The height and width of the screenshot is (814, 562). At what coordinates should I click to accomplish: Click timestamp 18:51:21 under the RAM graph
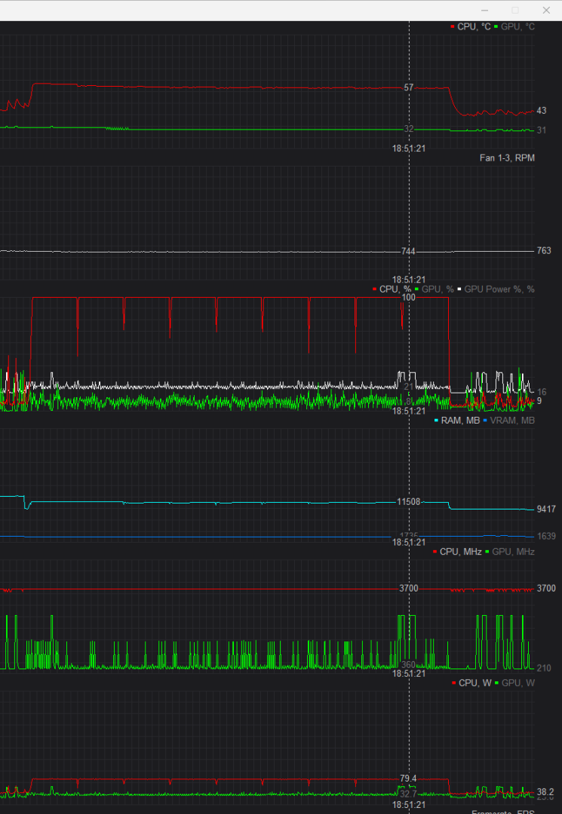coord(409,543)
